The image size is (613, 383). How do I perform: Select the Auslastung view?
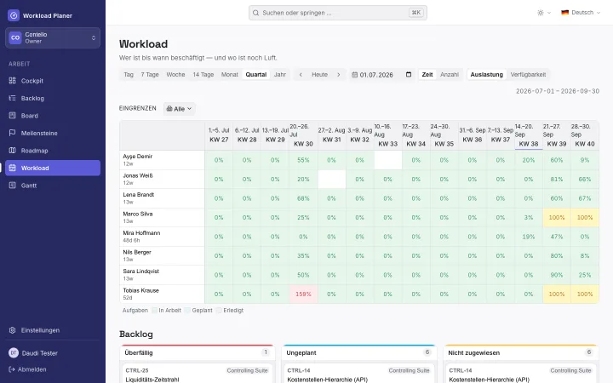pos(487,75)
